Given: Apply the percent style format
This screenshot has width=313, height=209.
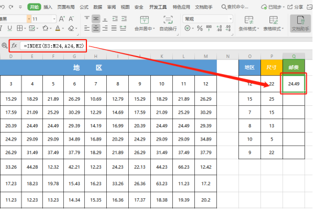Looking at the screenshot, I should click(x=199, y=28).
